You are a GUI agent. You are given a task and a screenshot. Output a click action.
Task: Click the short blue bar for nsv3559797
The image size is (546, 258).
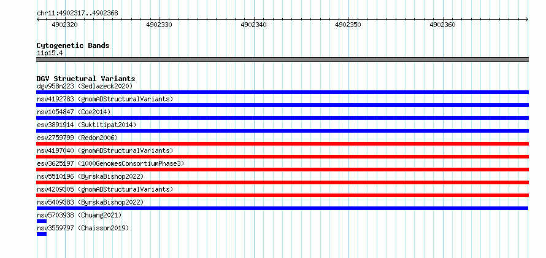(42, 234)
